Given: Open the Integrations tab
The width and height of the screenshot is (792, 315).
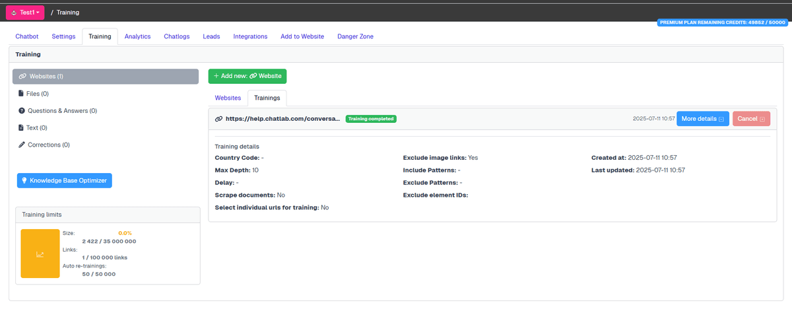Looking at the screenshot, I should (250, 37).
